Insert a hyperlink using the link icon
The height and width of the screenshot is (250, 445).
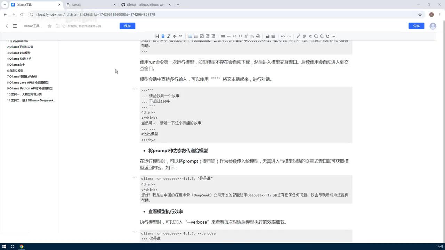(180, 36)
